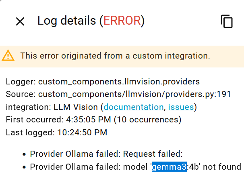The image size is (244, 183).
Task: Click the highlighted 'gemma3' text
Action: pyautogui.click(x=169, y=166)
